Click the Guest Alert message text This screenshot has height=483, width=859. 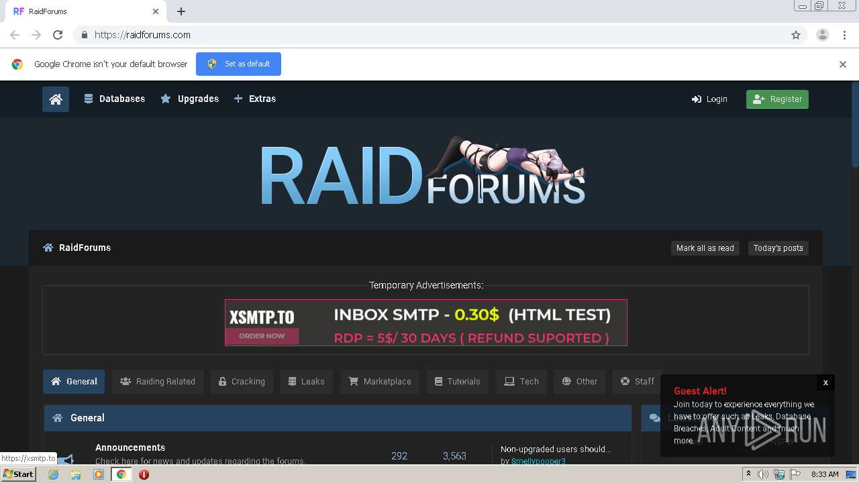[744, 423]
